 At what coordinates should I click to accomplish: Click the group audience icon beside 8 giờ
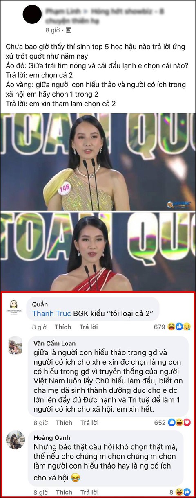pyautogui.click(x=68, y=30)
